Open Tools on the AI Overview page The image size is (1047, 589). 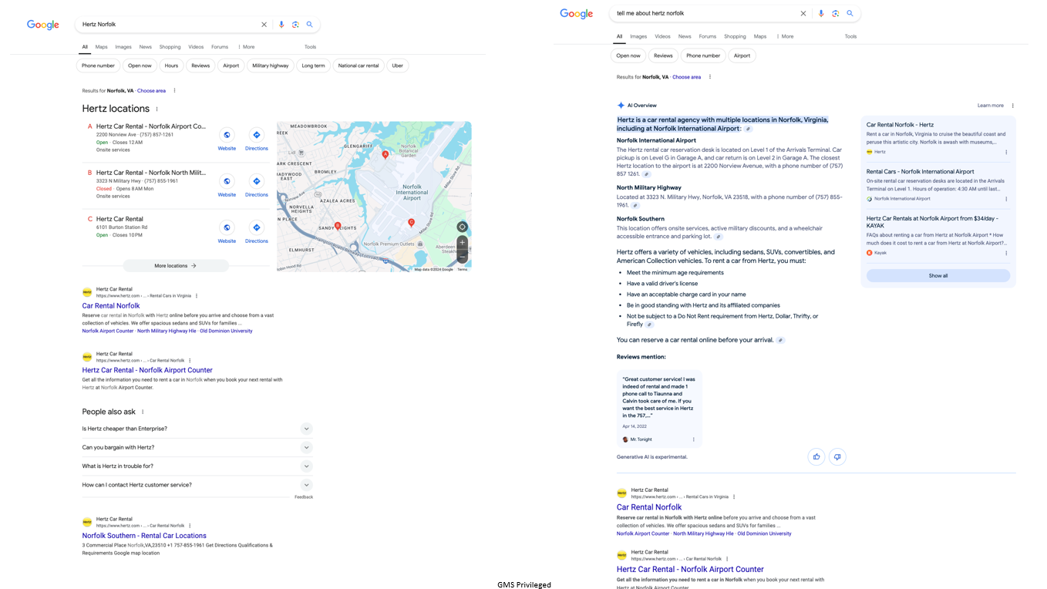pyautogui.click(x=850, y=36)
